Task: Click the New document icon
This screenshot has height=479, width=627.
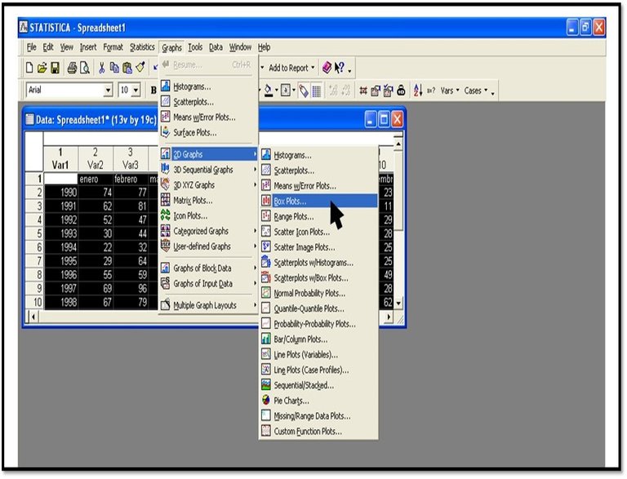Action: (x=29, y=68)
